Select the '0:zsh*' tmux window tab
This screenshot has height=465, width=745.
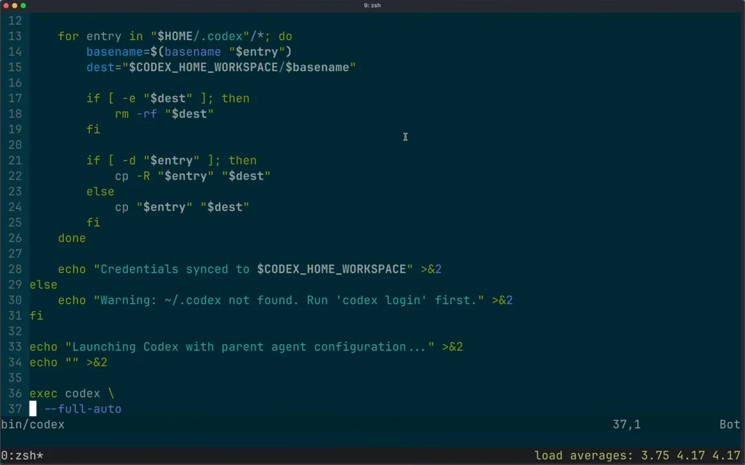pyautogui.click(x=23, y=455)
